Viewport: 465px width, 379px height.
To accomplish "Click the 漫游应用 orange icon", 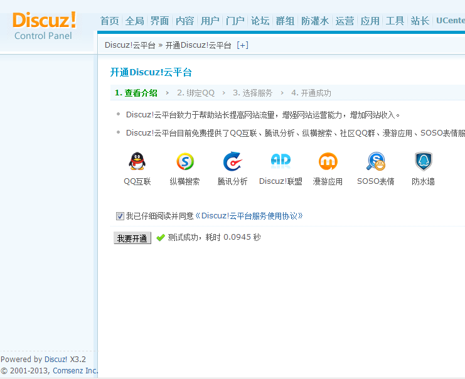I will pyautogui.click(x=328, y=161).
